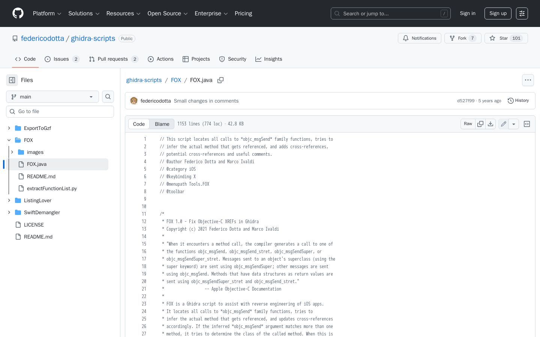Open the appearance settings icon button
This screenshot has height=337, width=540.
[522, 13]
